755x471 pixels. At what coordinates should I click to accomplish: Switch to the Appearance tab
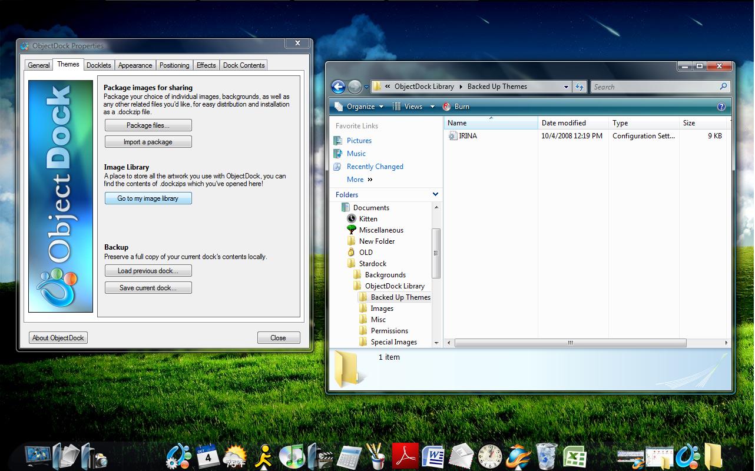[135, 65]
